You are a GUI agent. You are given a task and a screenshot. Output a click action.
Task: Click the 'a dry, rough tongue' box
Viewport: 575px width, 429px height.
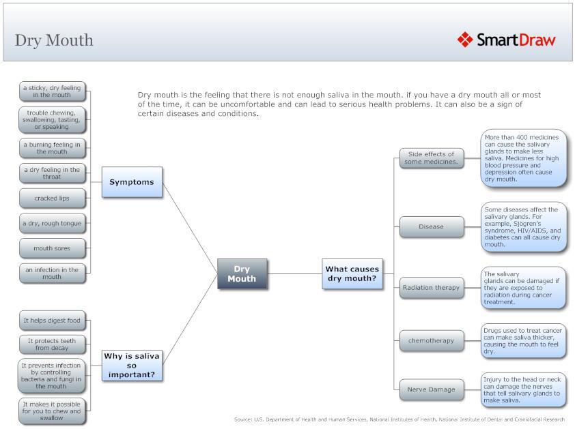pos(52,224)
